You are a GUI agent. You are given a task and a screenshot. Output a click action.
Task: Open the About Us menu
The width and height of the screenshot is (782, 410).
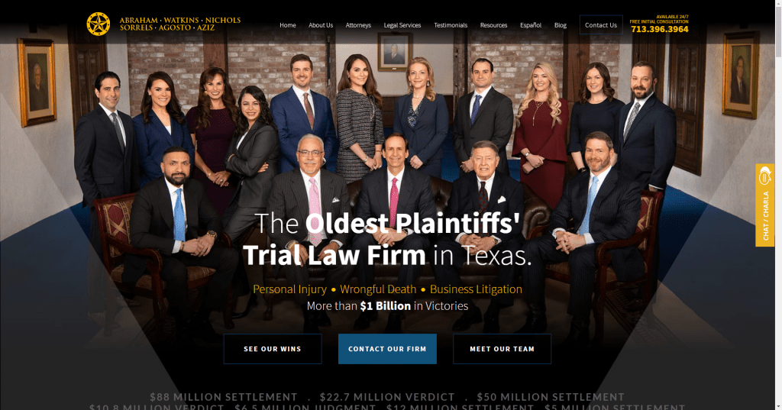[x=321, y=25]
